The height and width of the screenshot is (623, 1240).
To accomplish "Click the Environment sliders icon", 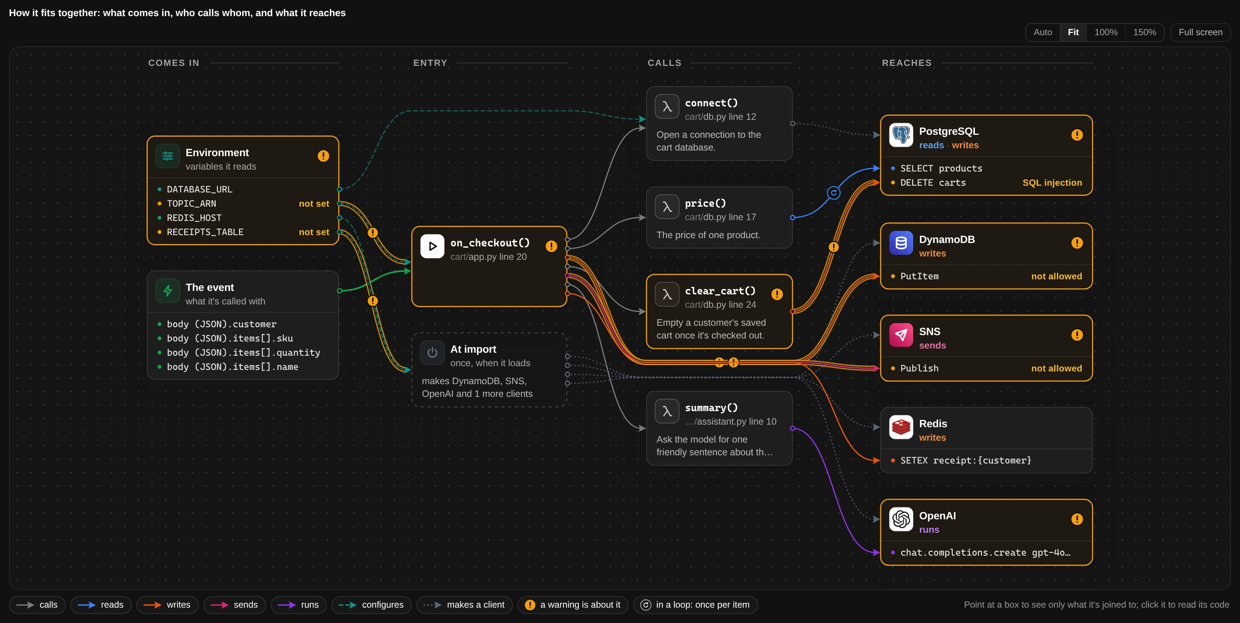I will [167, 156].
